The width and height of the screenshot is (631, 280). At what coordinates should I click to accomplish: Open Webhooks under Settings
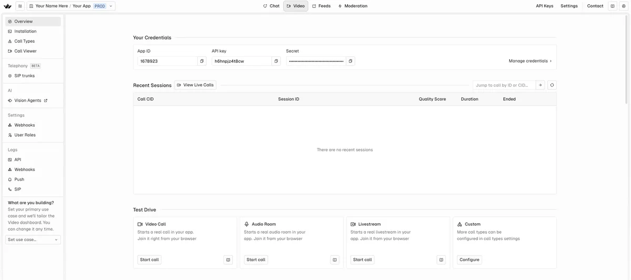click(33, 125)
